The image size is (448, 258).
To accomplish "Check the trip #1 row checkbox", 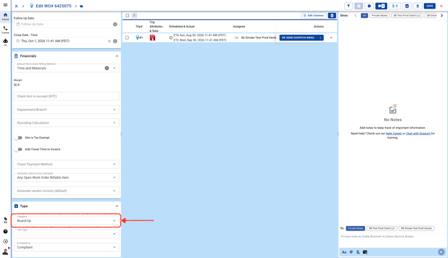I will (127, 37).
